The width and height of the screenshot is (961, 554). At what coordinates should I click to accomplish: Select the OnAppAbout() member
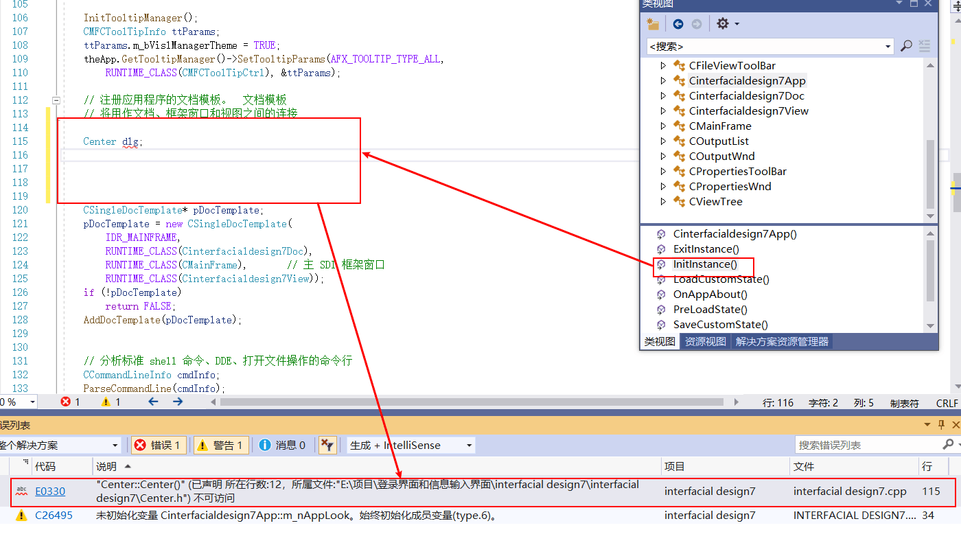click(x=710, y=295)
